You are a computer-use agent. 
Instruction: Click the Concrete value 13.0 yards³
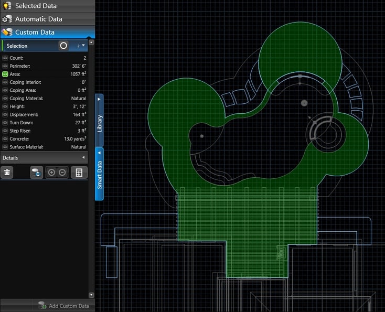75,138
